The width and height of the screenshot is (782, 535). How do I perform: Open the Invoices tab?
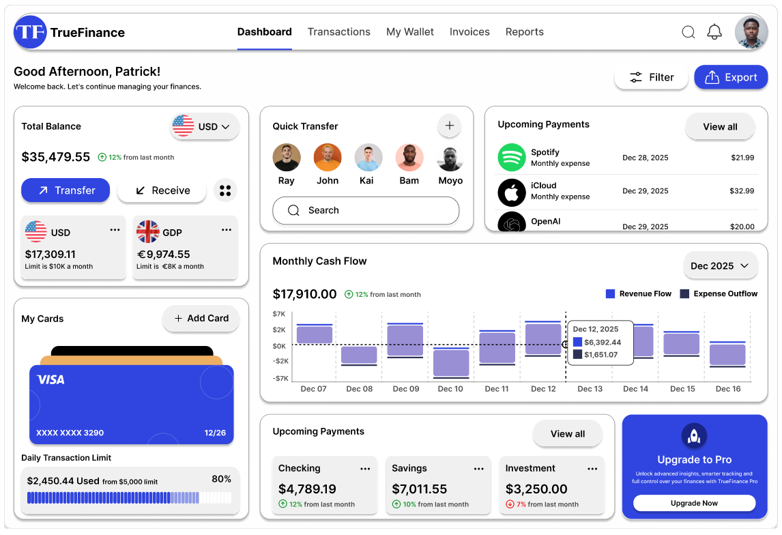pos(469,32)
